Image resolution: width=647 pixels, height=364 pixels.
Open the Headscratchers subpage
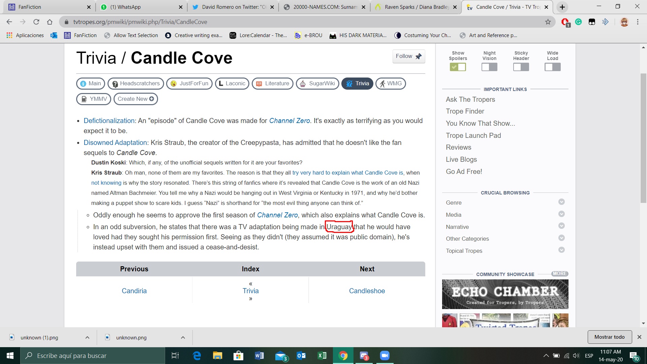136,84
